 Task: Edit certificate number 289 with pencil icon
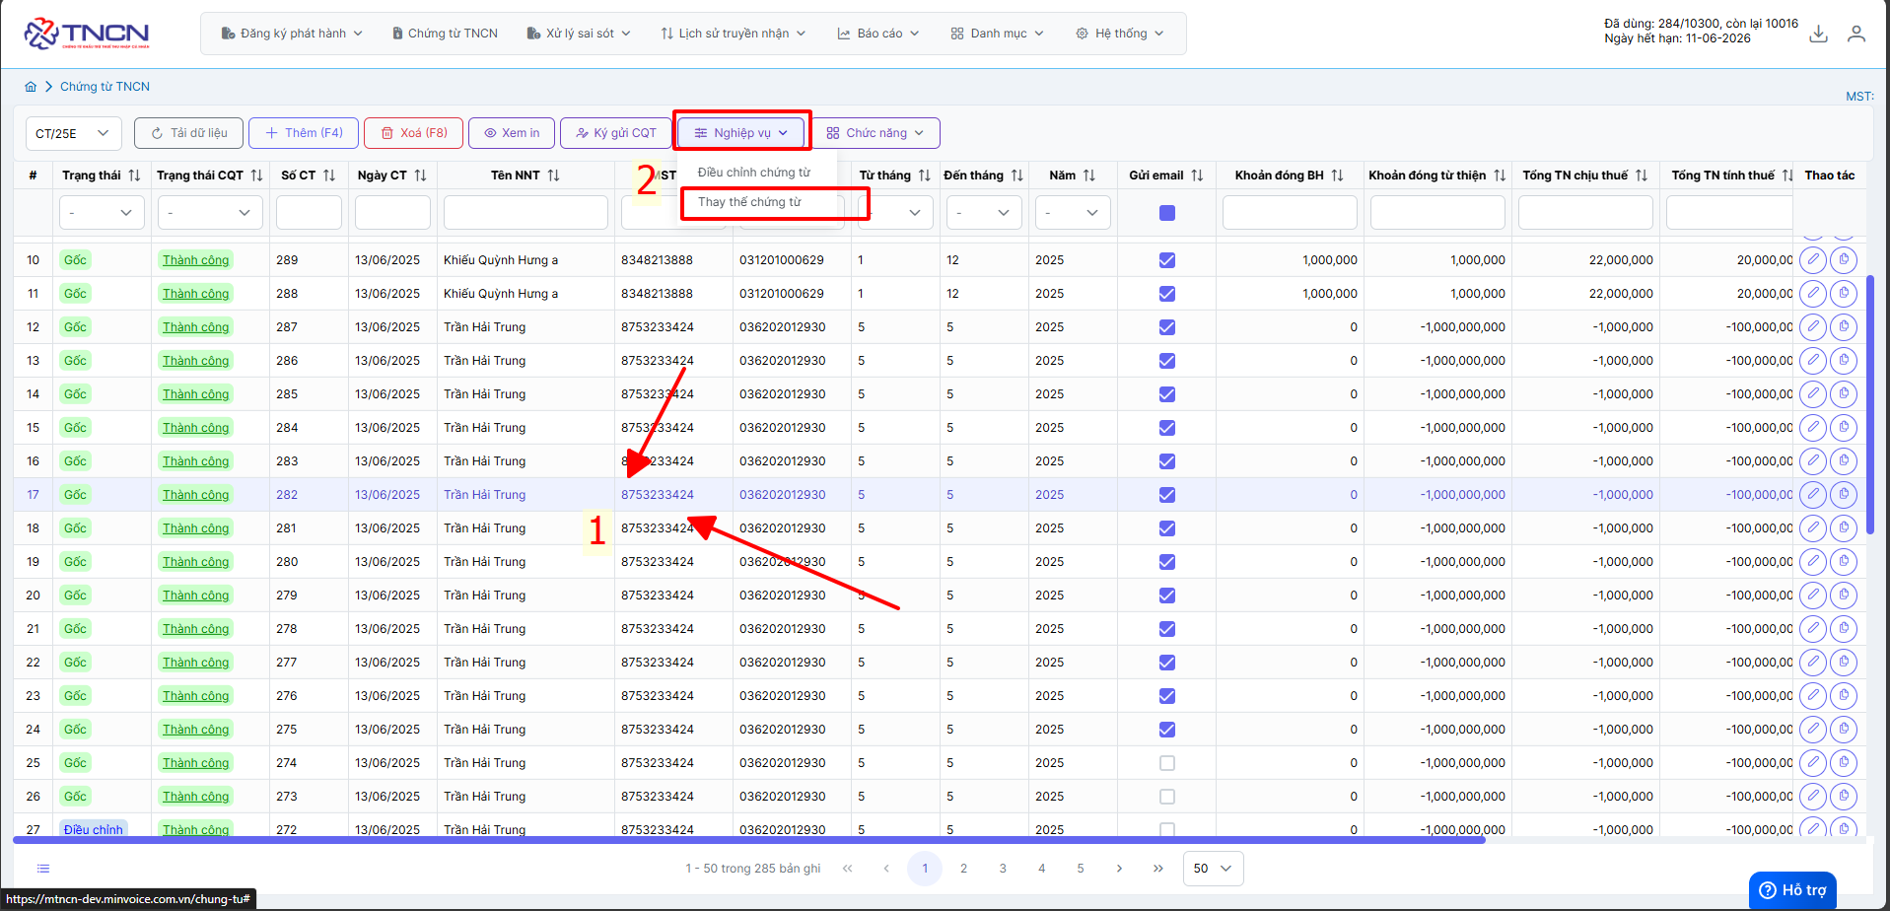pos(1813,260)
